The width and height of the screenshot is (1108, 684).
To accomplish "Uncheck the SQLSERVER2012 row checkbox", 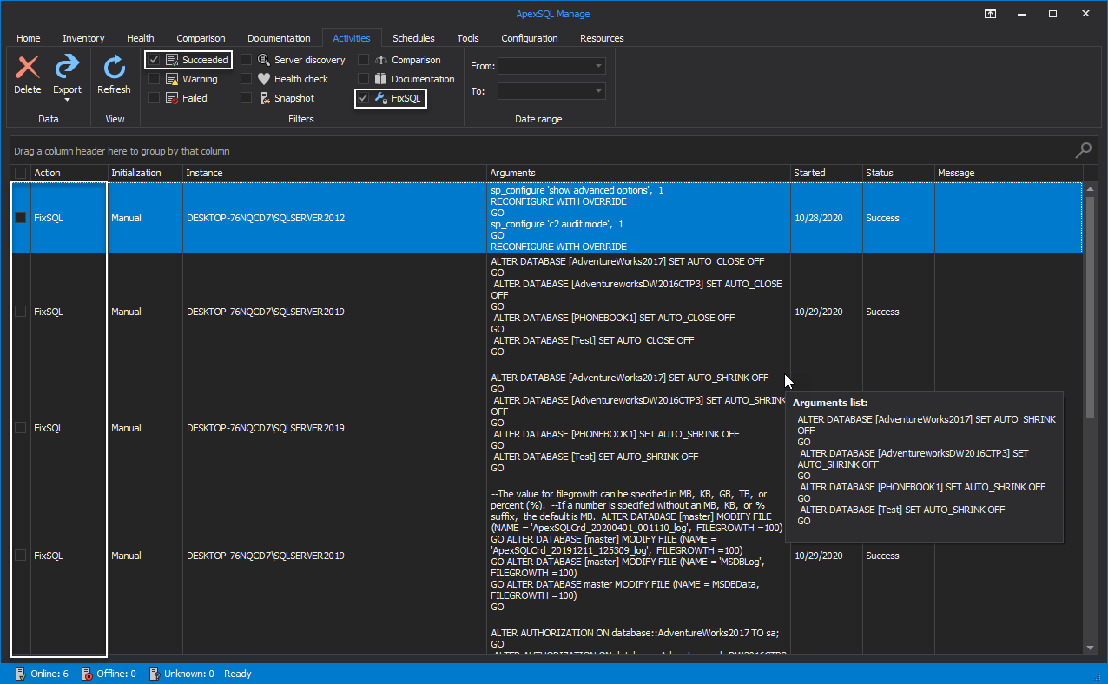I will click(21, 218).
